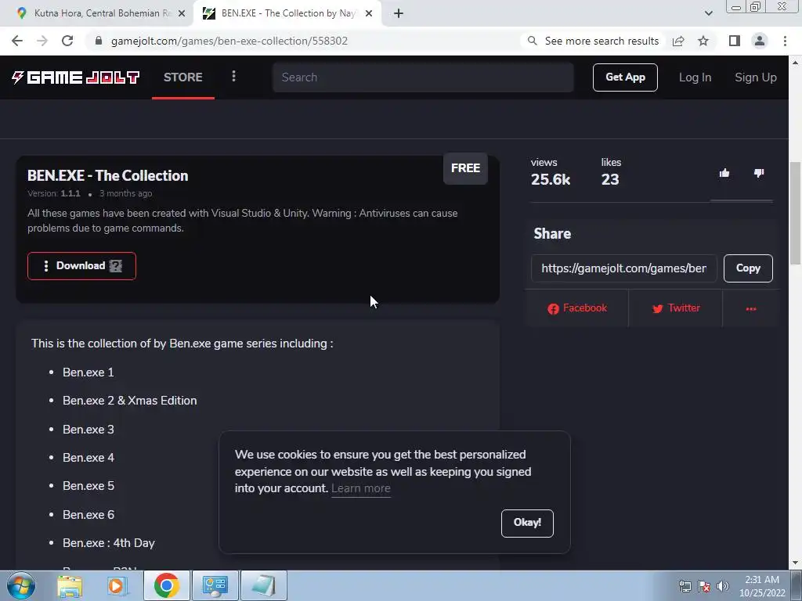Click the Ben.exe 1 list item

click(x=88, y=372)
